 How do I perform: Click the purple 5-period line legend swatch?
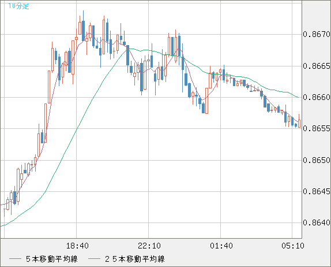[x=15, y=259]
